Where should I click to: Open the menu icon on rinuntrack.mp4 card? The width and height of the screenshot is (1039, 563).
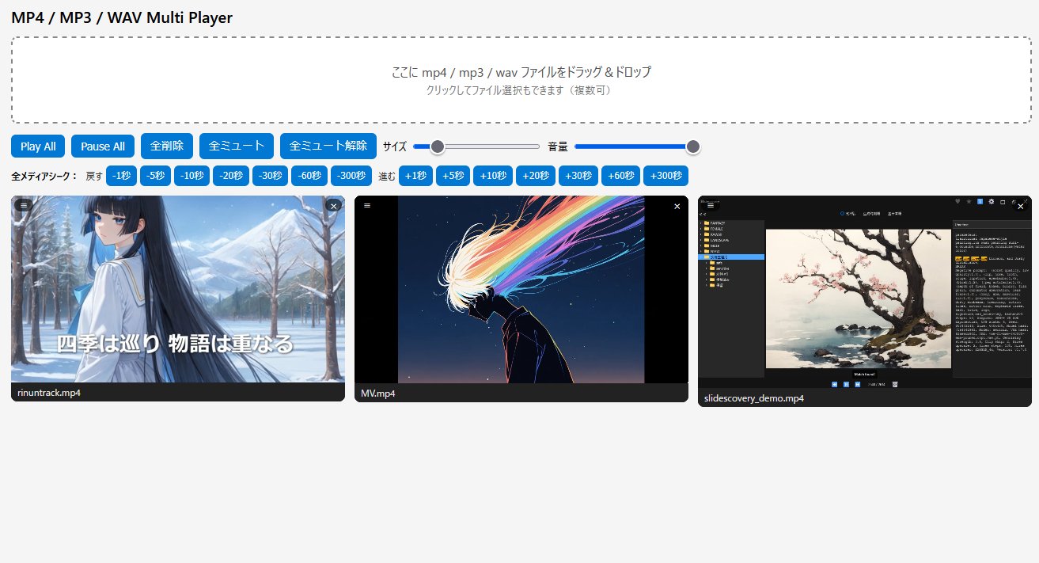point(25,205)
